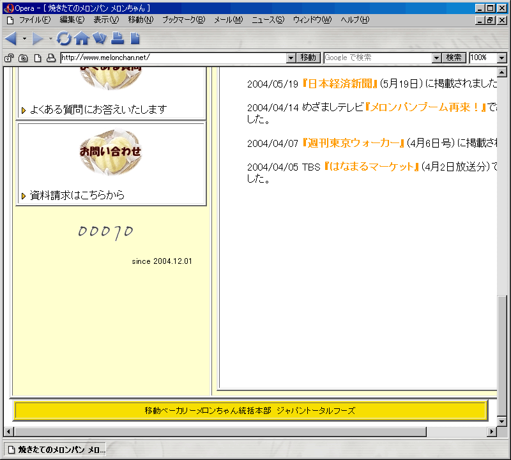Open the Back button history dropdown arrow

[24, 38]
